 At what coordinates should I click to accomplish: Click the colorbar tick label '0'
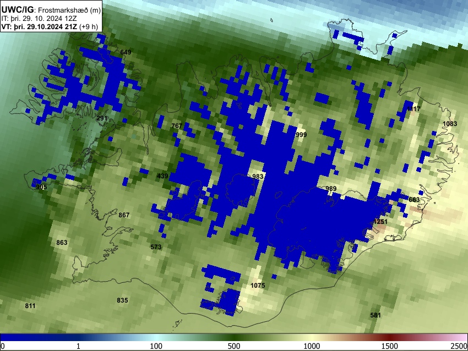[x=3, y=346]
